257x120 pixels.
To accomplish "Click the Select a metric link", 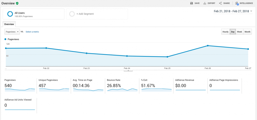I will pyautogui.click(x=32, y=32).
